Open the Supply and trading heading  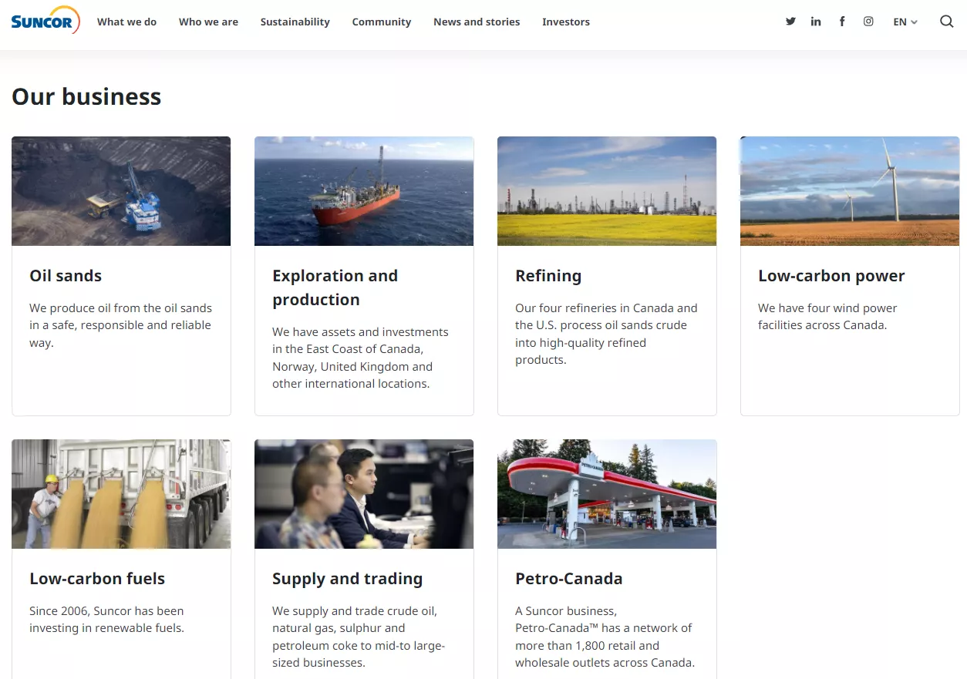coord(347,579)
